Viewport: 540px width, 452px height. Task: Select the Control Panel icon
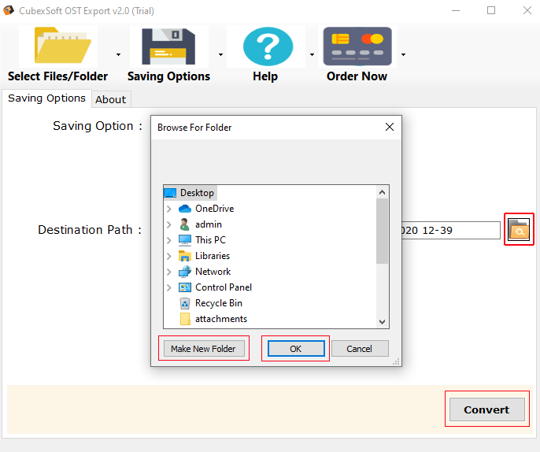[185, 287]
